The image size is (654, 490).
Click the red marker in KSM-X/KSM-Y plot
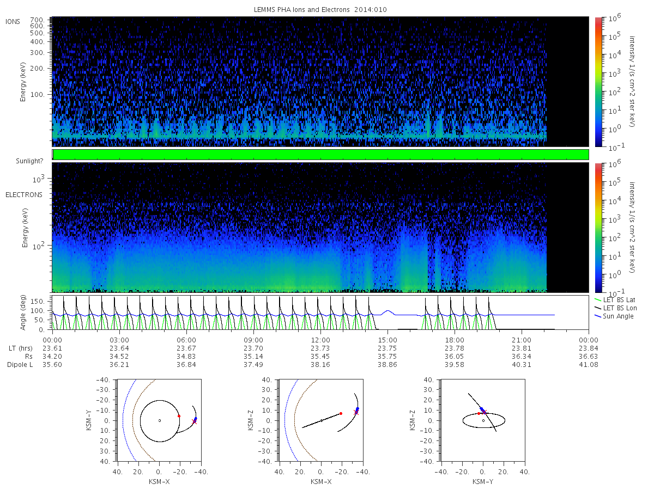tap(179, 416)
